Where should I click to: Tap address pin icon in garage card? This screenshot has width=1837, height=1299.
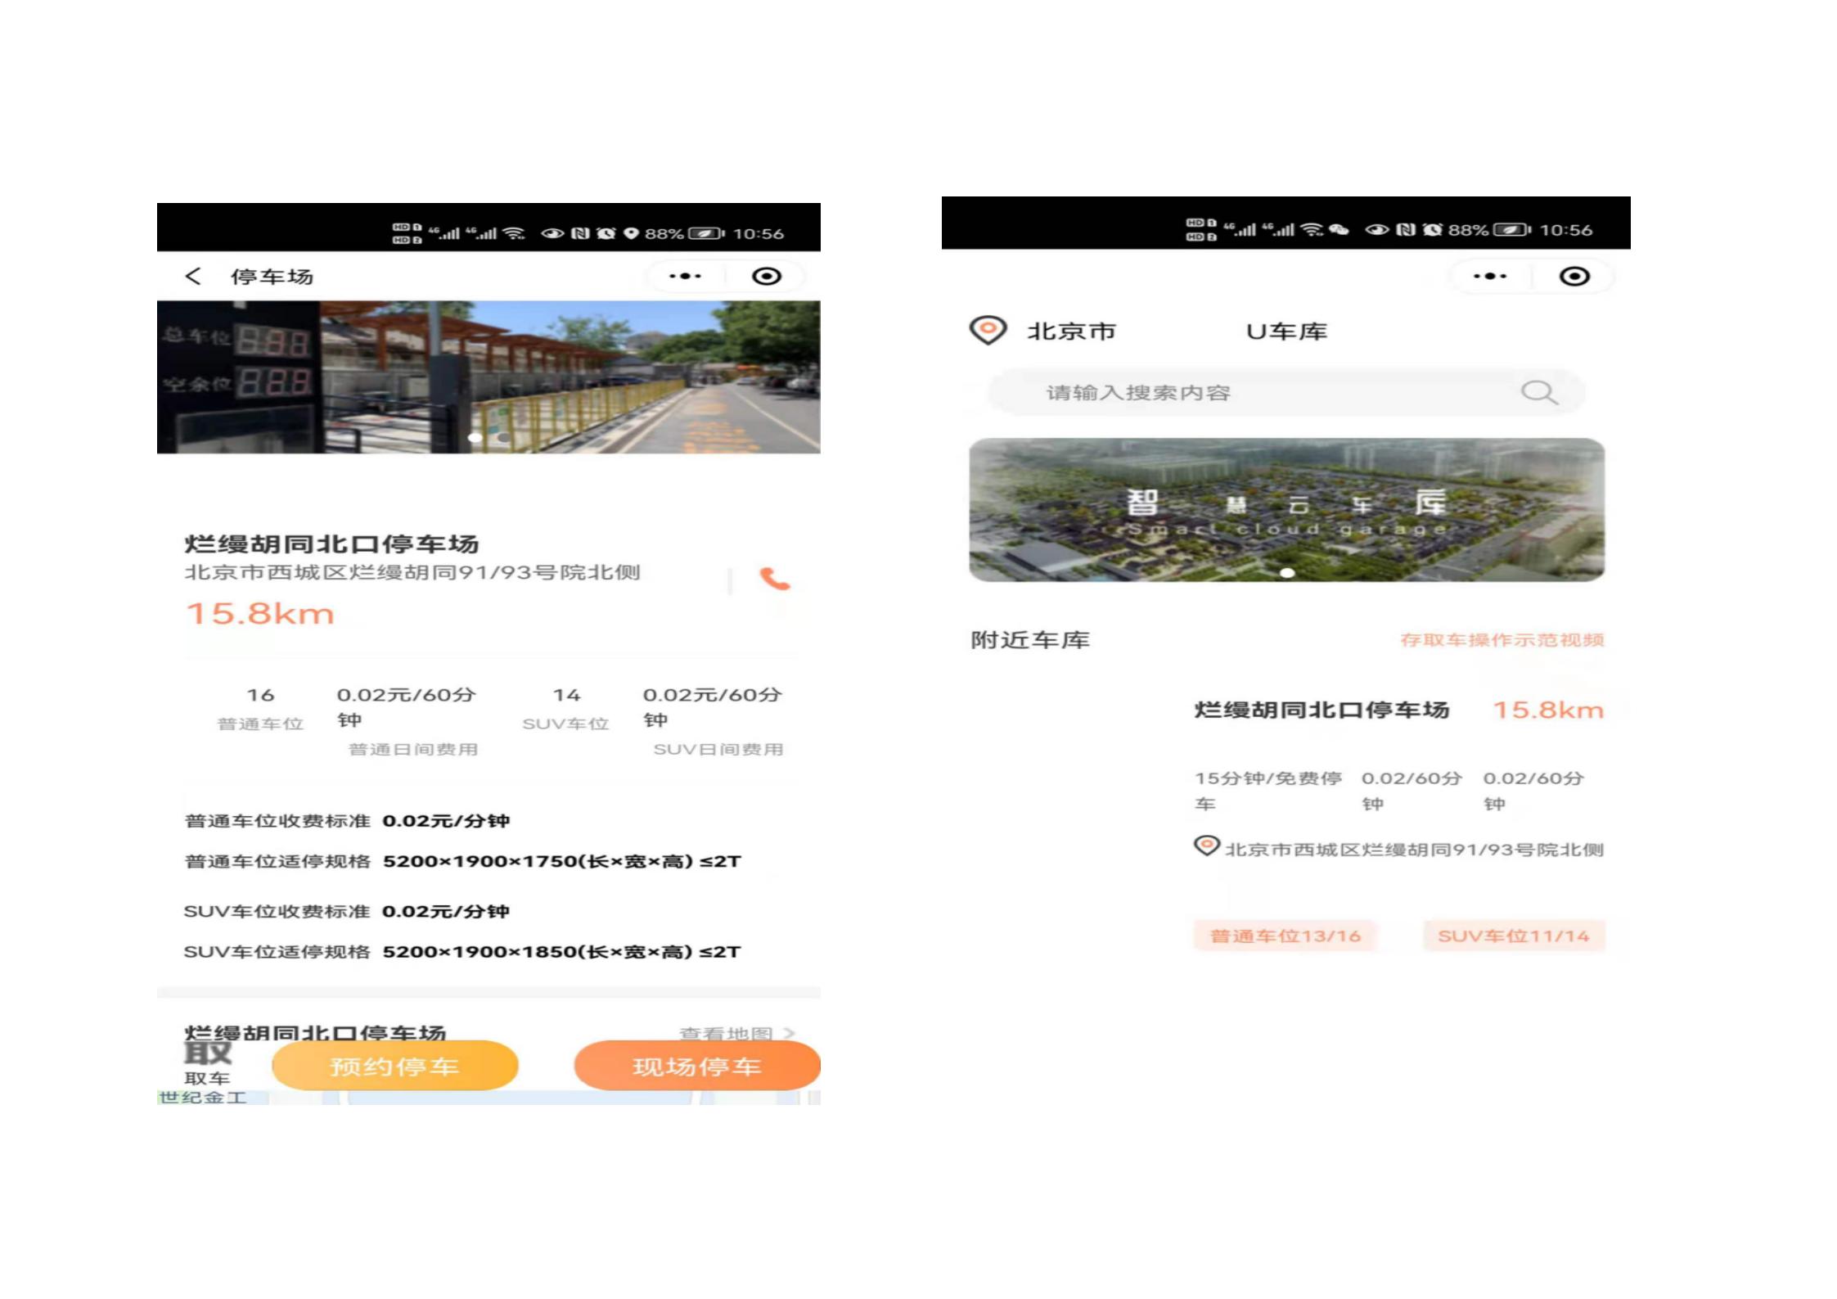click(x=1206, y=846)
